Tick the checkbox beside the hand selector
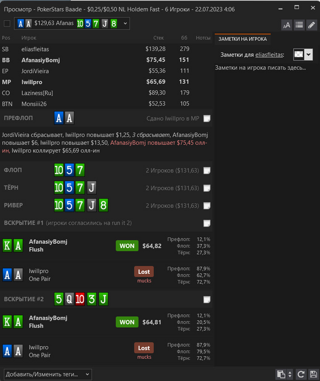This screenshot has height=381, width=320. coord(7,23)
